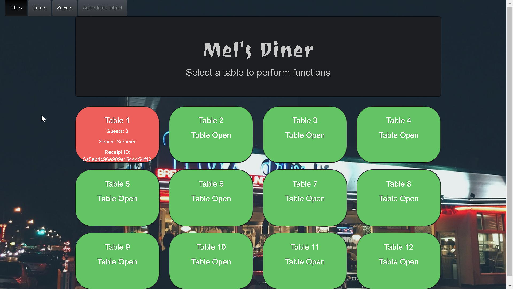Expand server Summer assignment details

(x=117, y=142)
